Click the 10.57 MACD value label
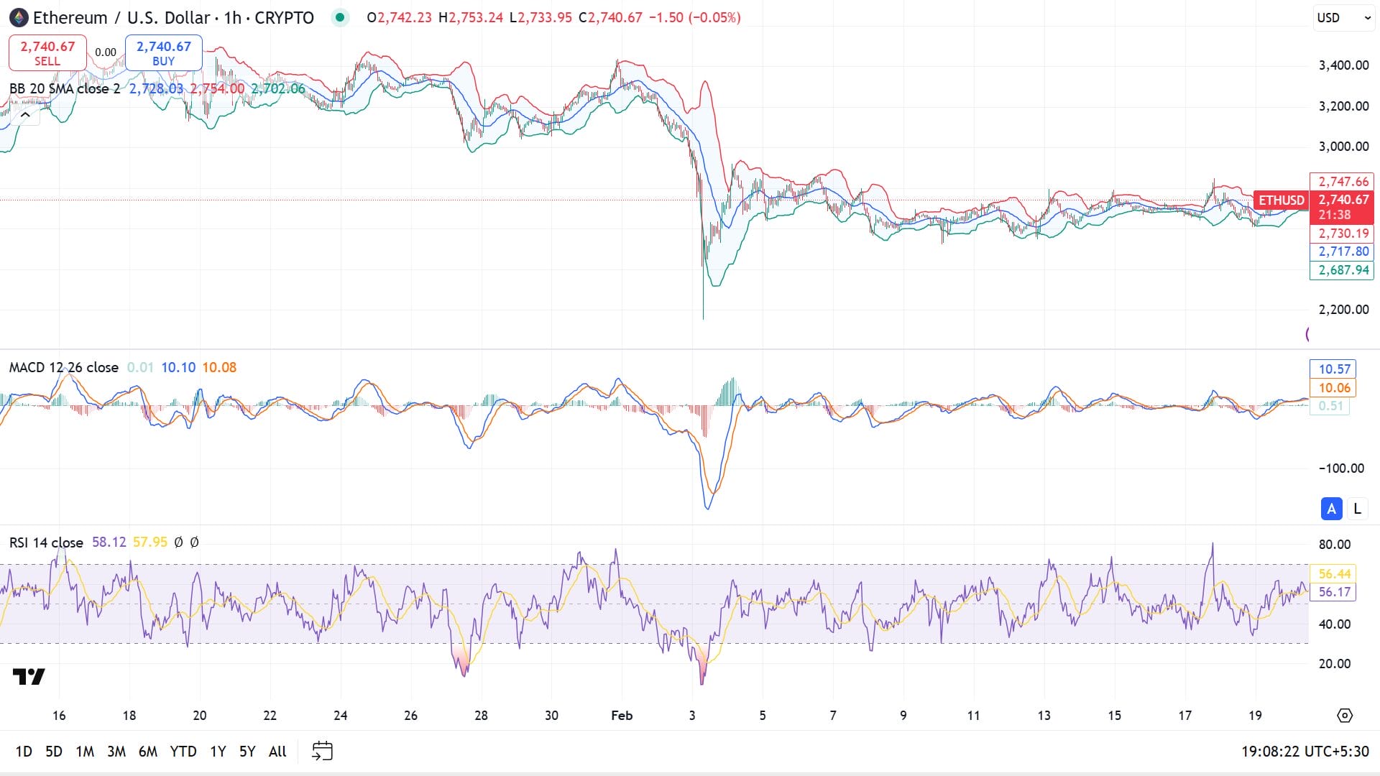This screenshot has height=776, width=1380. (x=1333, y=369)
